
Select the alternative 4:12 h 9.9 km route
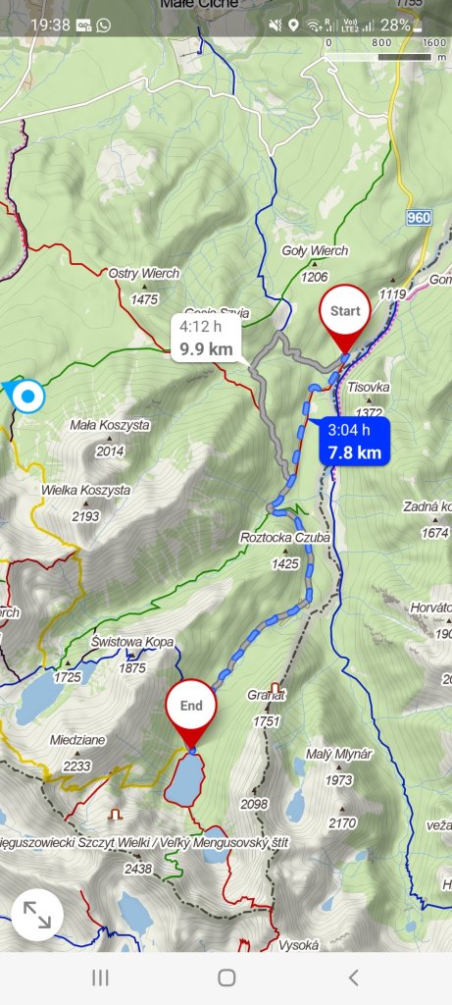[206, 339]
